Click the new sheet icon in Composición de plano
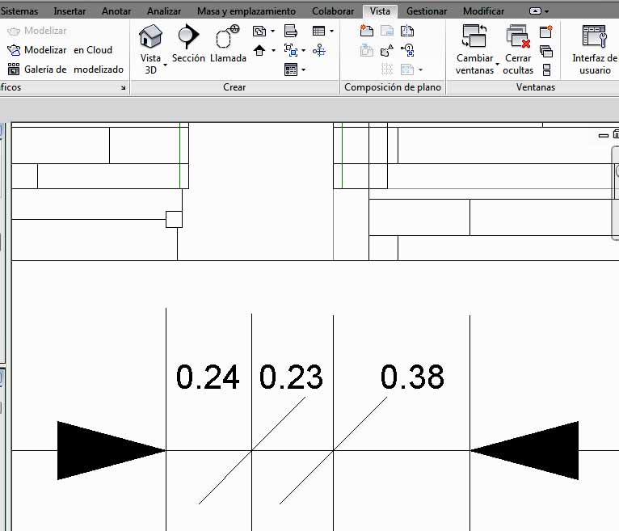Image resolution: width=619 pixels, height=531 pixels. click(366, 32)
